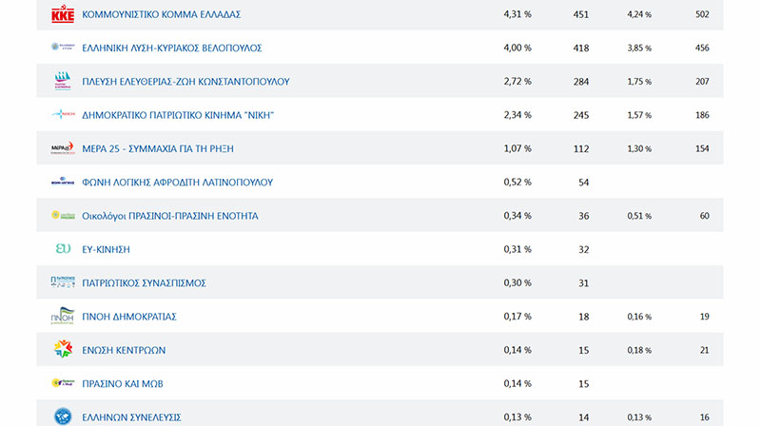Click the Πνοή Δημοκρατίας party logo
Viewport: 761px width, 426px height.
[x=62, y=316]
